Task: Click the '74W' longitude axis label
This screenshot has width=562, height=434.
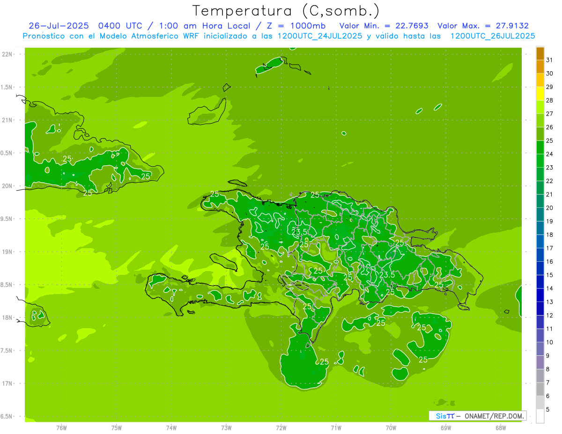Action: 171,428
